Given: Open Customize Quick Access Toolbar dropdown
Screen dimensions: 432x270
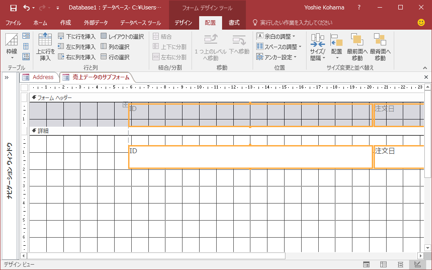Looking at the screenshot, I should (58, 8).
